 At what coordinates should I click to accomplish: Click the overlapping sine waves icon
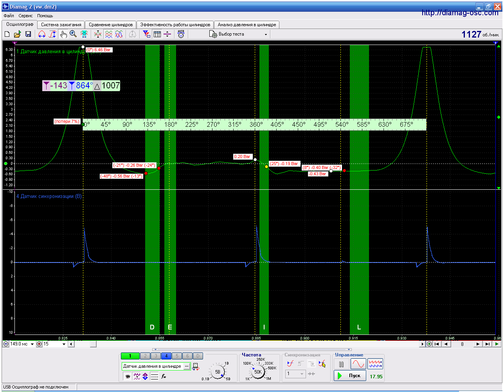tap(119, 34)
